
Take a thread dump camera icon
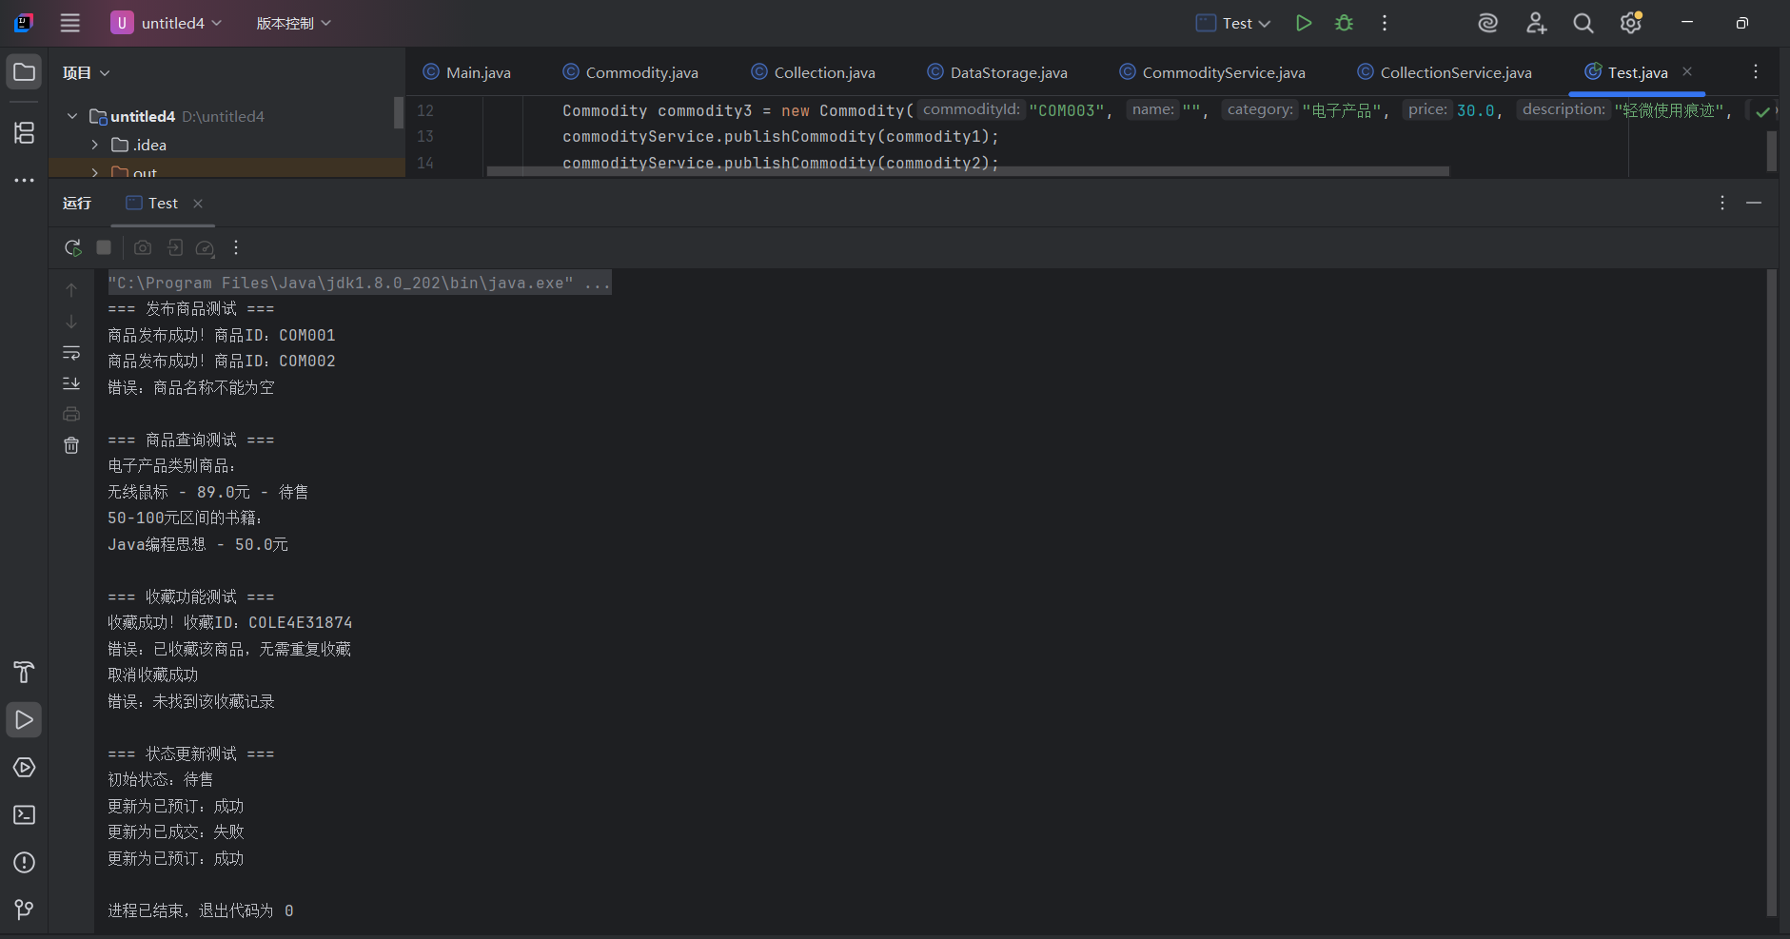(143, 247)
